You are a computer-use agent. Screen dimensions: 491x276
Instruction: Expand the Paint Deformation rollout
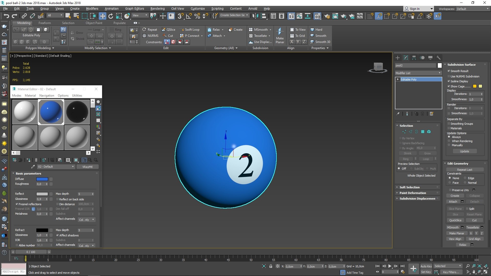click(x=412, y=193)
